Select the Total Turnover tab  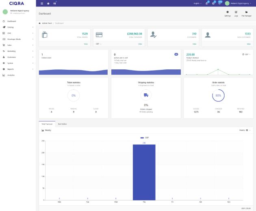(x=47, y=124)
